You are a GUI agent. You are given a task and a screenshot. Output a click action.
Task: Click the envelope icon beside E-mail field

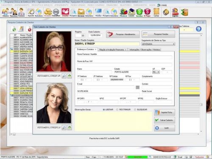pos(137,87)
